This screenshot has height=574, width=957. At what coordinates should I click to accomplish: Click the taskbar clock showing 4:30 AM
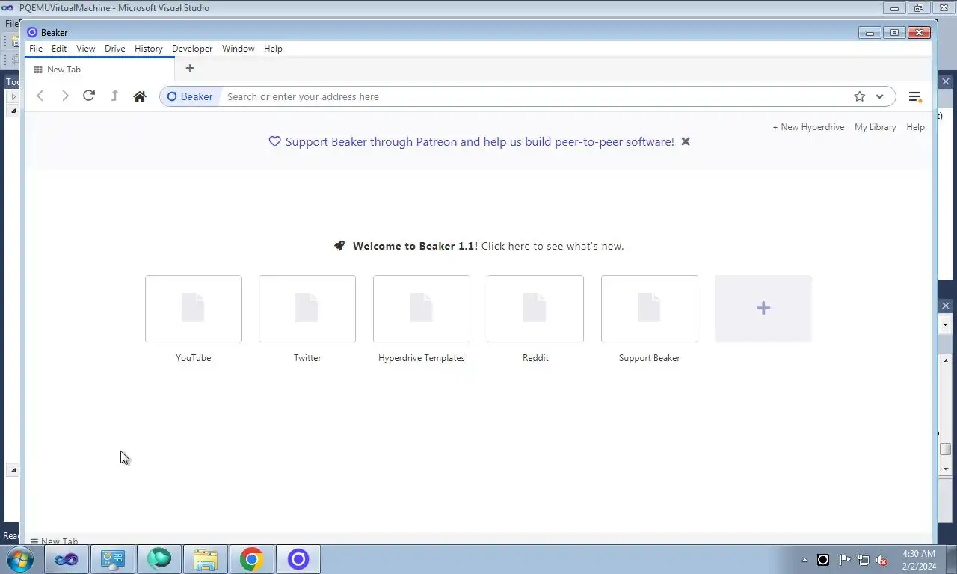pos(919,560)
